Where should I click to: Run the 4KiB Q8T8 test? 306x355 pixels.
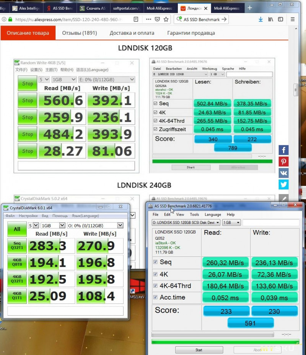click(17, 263)
